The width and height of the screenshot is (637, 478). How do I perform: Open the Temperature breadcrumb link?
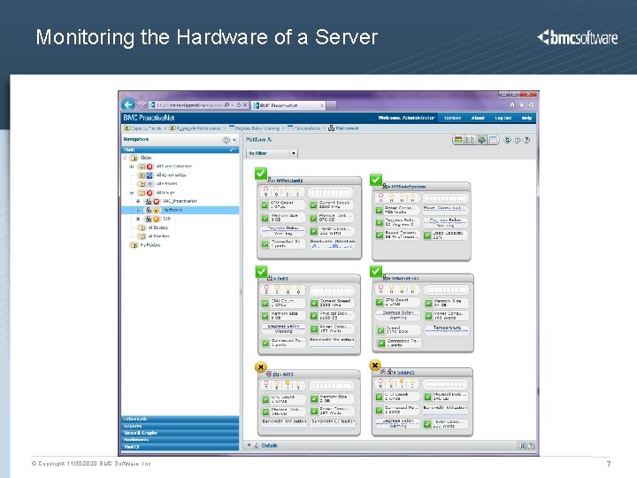point(303,128)
